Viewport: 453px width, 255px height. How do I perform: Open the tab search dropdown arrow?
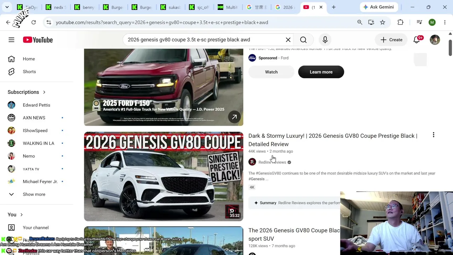coord(7,7)
